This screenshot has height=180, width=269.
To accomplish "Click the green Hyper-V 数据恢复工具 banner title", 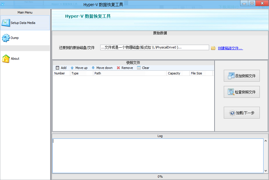I will pos(88,16).
